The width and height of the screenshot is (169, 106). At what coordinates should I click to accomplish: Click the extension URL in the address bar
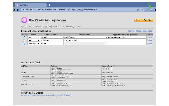pos(68,10)
